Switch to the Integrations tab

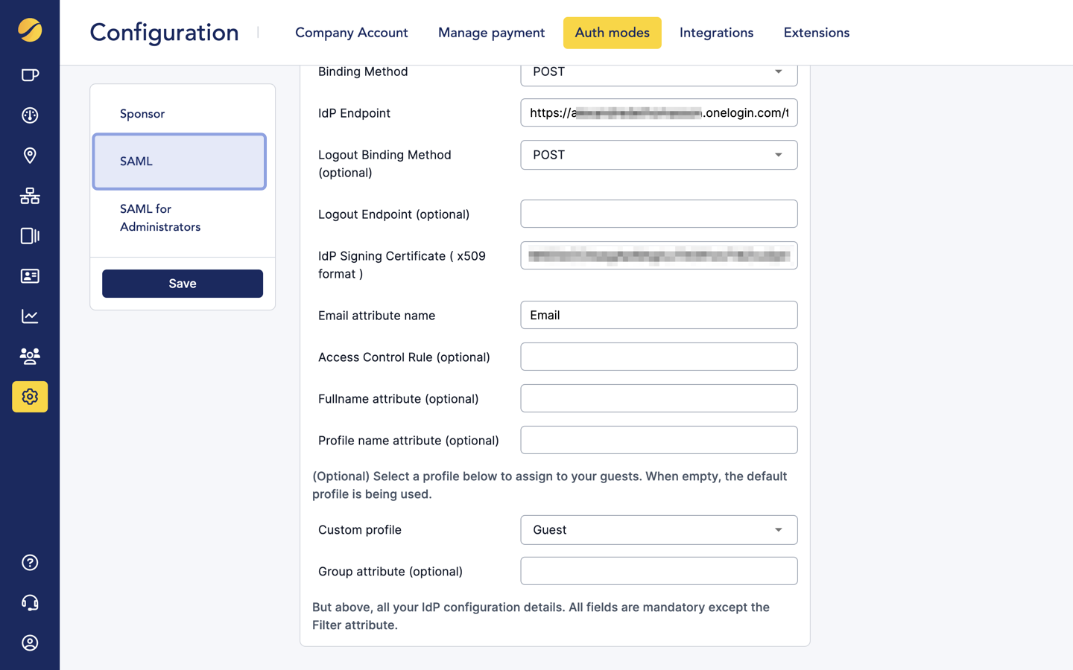[x=716, y=33]
